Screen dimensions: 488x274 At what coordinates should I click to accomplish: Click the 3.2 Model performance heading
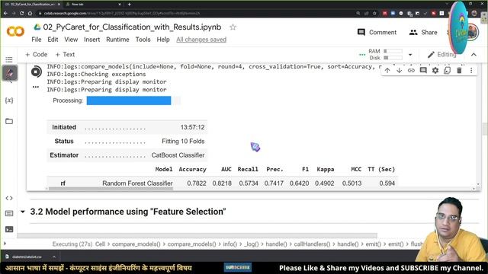(x=128, y=212)
